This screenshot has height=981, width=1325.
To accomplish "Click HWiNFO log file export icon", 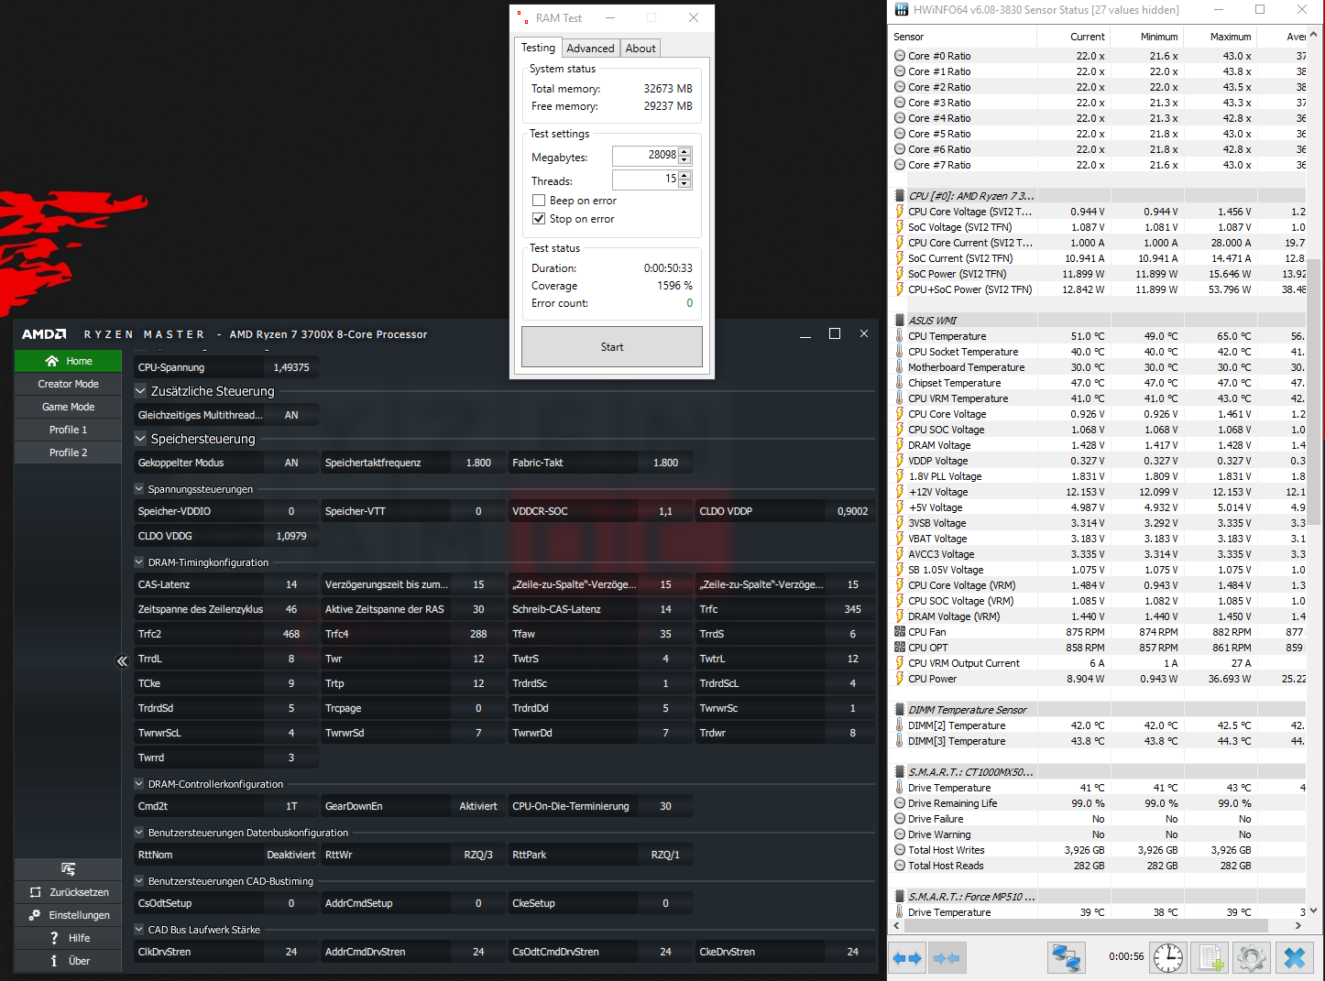I will (1210, 957).
